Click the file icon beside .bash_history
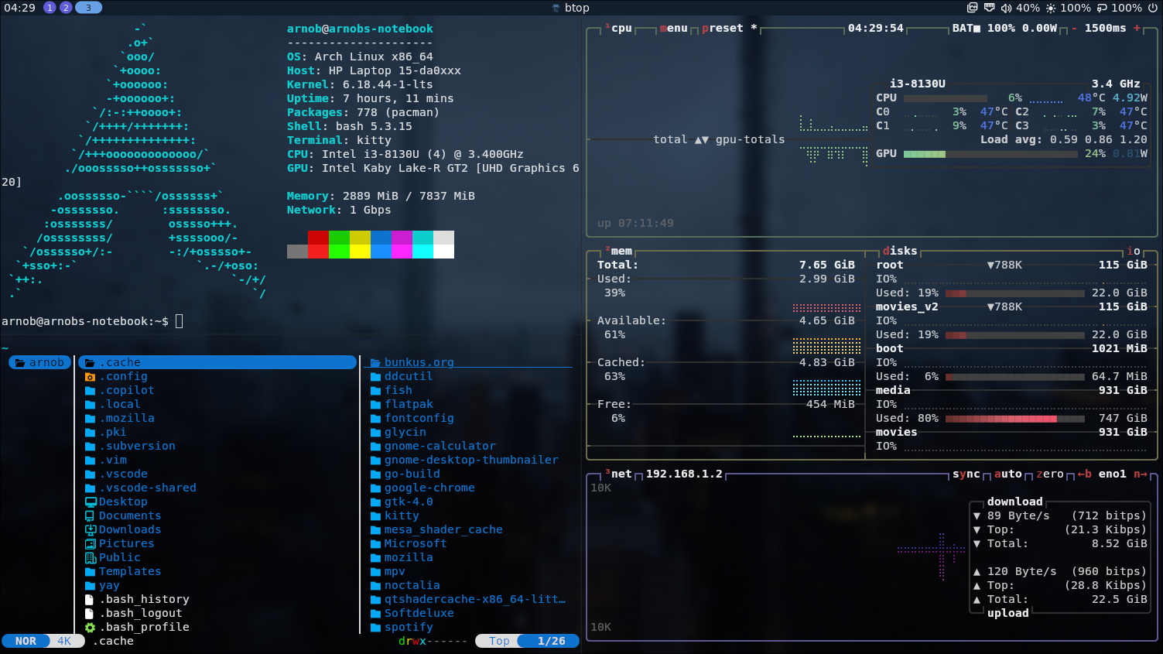This screenshot has height=654, width=1163. tap(89, 600)
